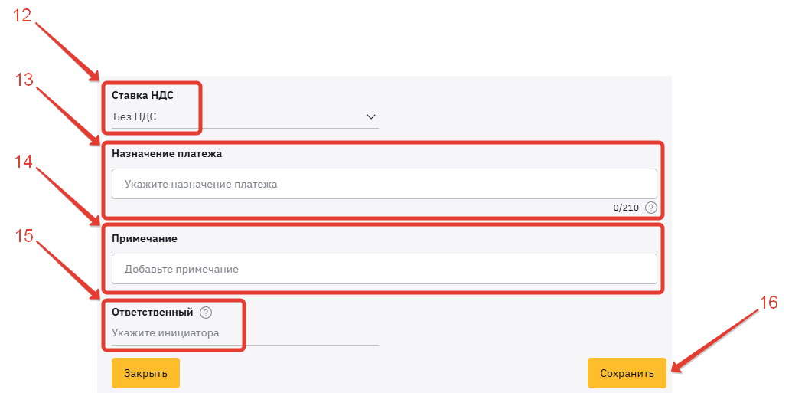805x393 pixels.
Task: Click the question mark icon next to Ответственный
Action: point(205,313)
